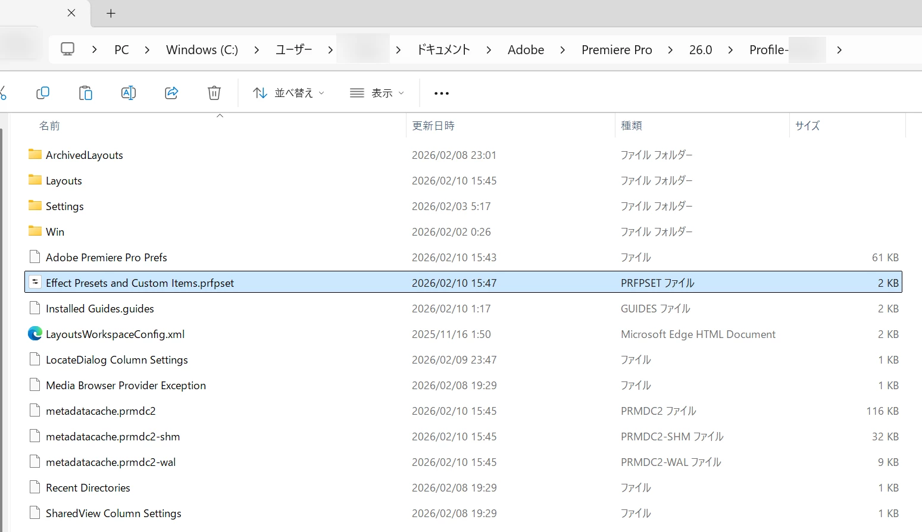
Task: Expand the chevron after 26.0
Action: (730, 50)
